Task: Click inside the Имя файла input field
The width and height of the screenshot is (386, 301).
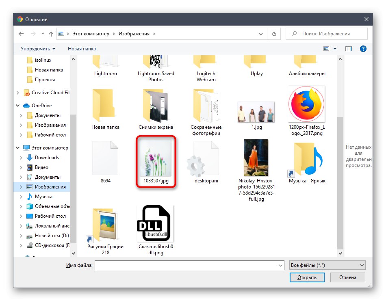Action: 189,265
